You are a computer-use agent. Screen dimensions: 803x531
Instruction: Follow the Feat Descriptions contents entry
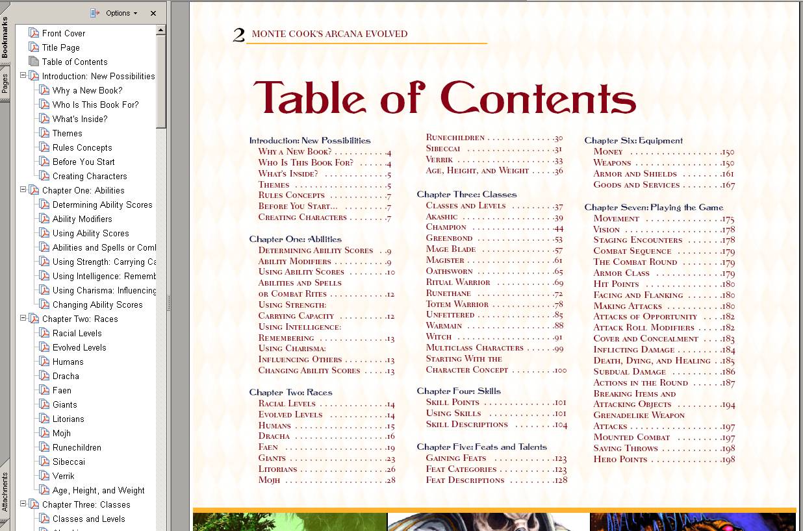tap(496, 480)
